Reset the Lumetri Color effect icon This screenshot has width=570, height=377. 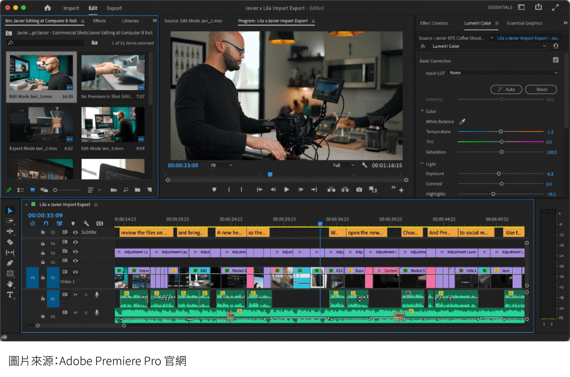pyautogui.click(x=556, y=46)
